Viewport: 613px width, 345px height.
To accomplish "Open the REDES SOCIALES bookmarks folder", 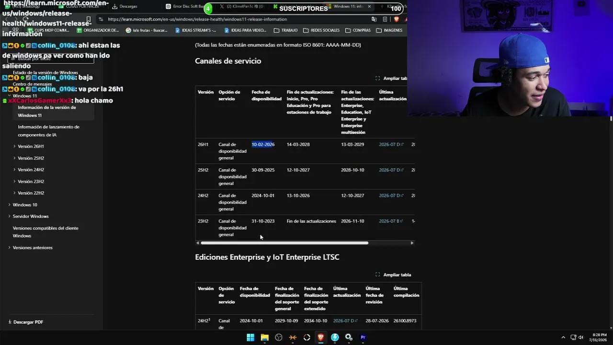I will tap(321, 30).
